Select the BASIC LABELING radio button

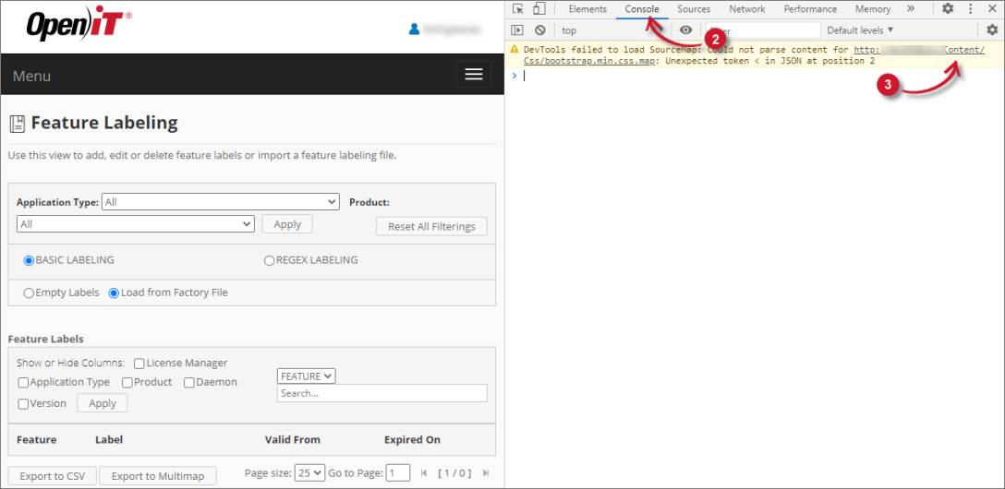click(x=29, y=260)
